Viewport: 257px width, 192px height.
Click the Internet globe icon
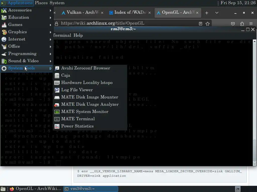click(x=4, y=39)
